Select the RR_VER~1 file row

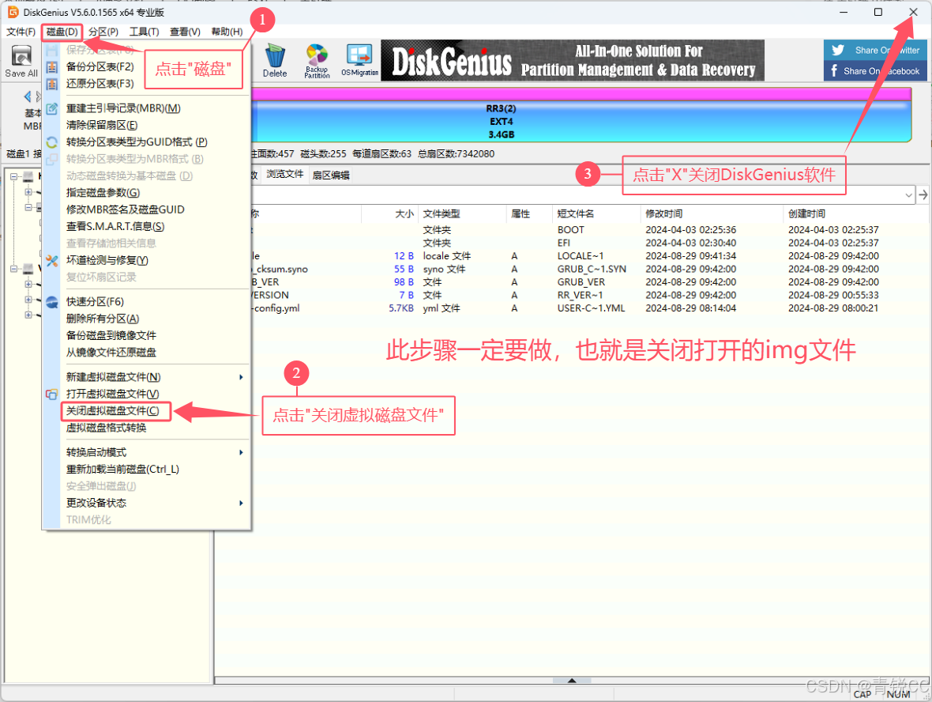[x=570, y=296]
